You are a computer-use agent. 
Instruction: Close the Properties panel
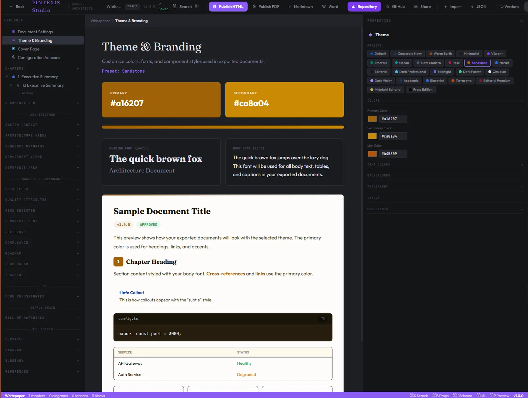(522, 20)
